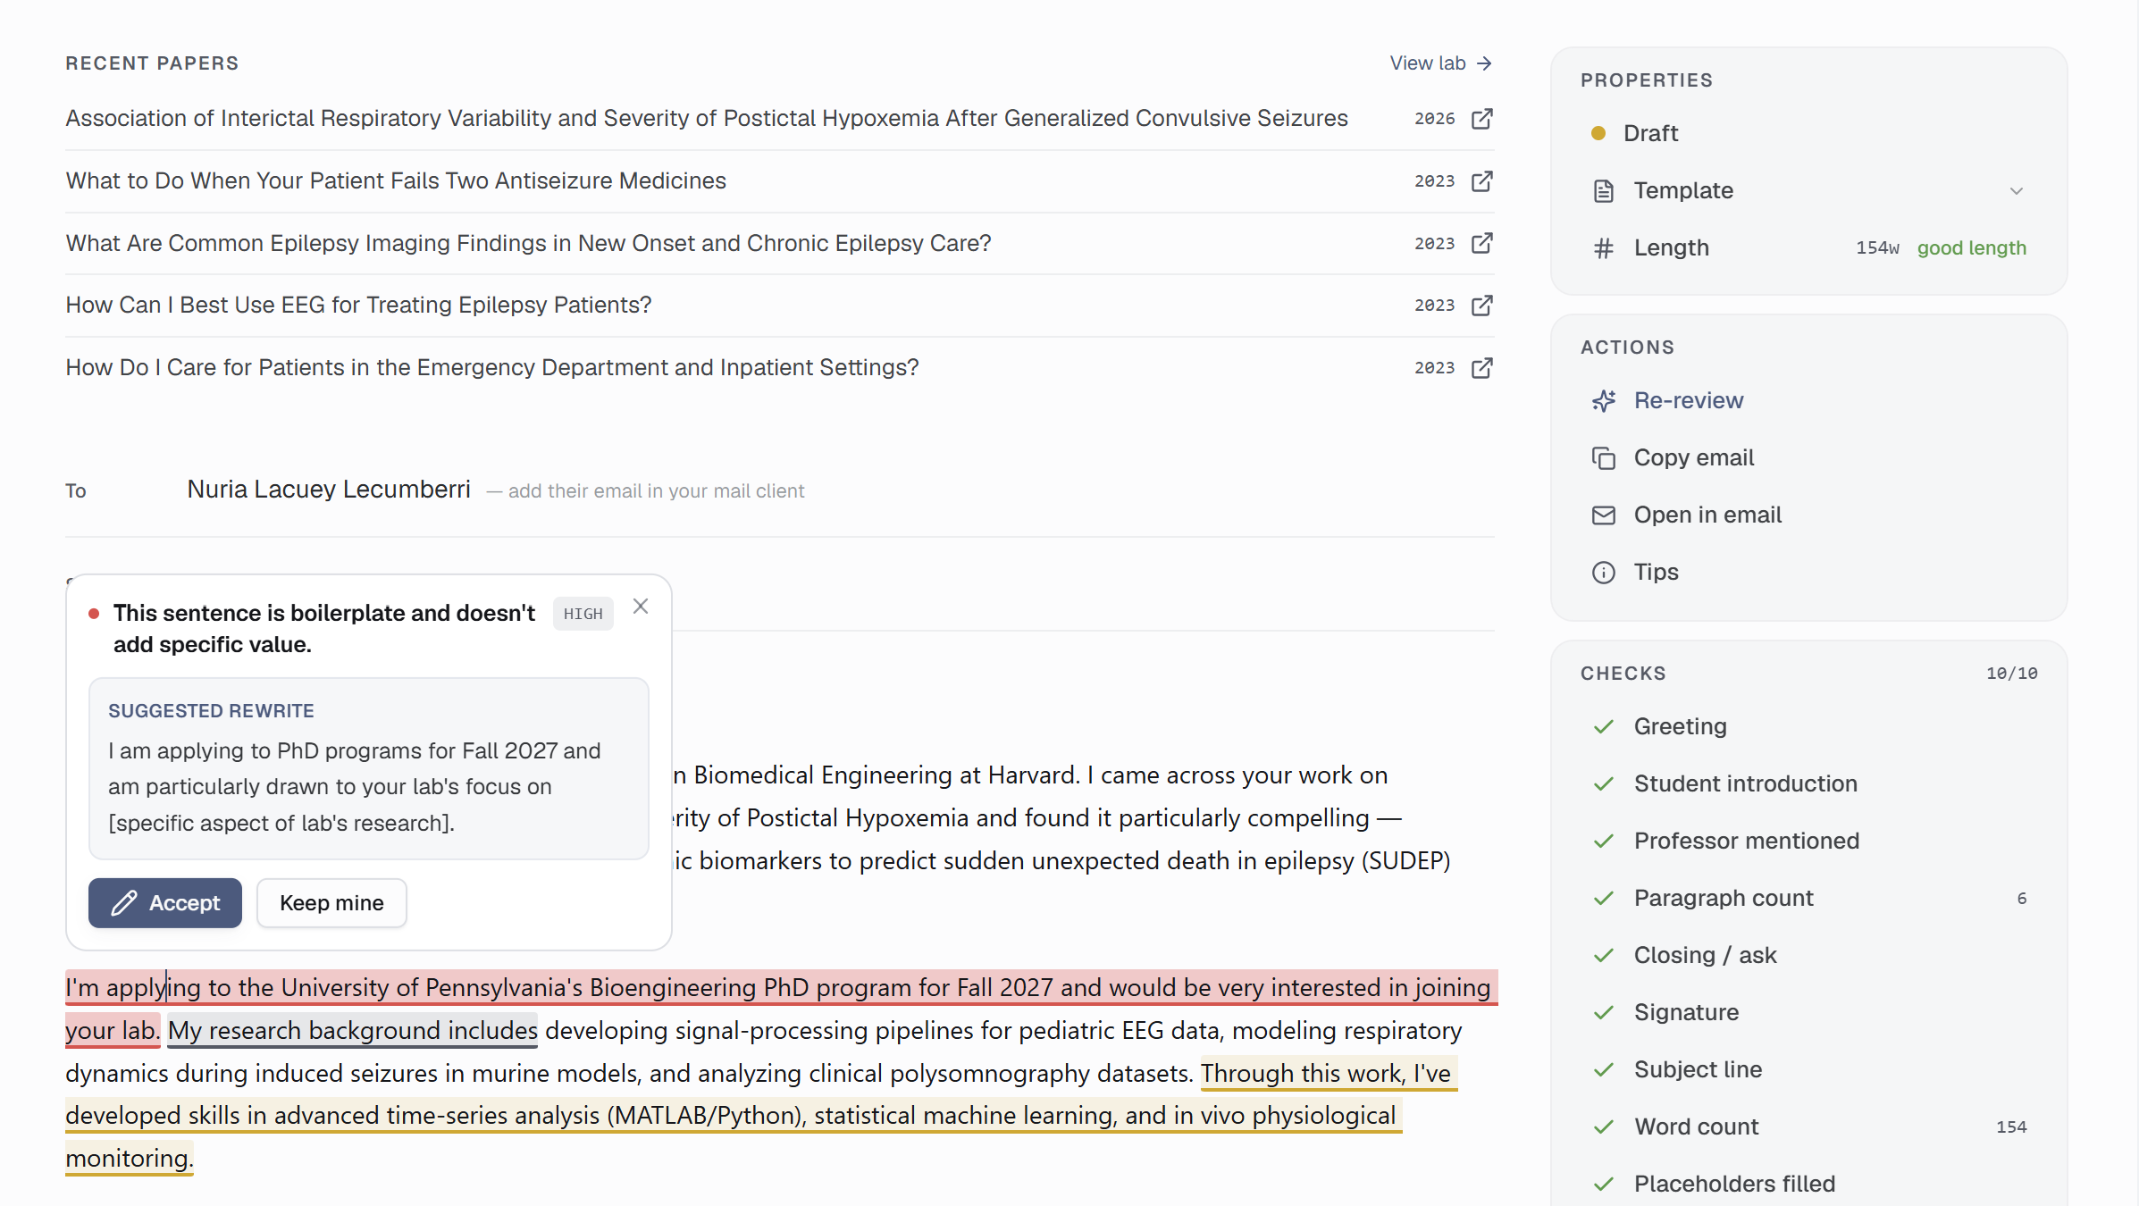Click the red highlighted sentence about applying
Viewport: 2139px width, 1206px height.
782,988
